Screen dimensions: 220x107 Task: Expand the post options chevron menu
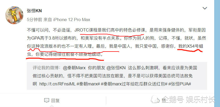pyautogui.click(x=205, y=8)
